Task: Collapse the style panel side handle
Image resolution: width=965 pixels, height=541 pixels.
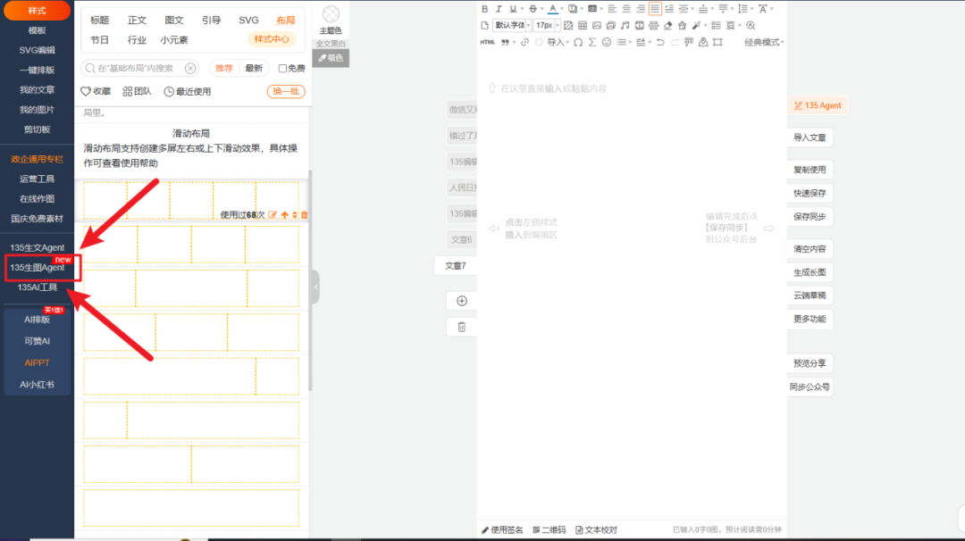Action: pos(315,287)
